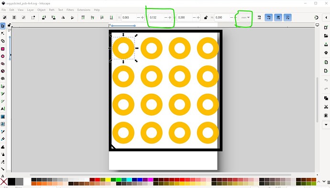
Task: Select the Selector arrow tool
Action: [x=3, y=26]
